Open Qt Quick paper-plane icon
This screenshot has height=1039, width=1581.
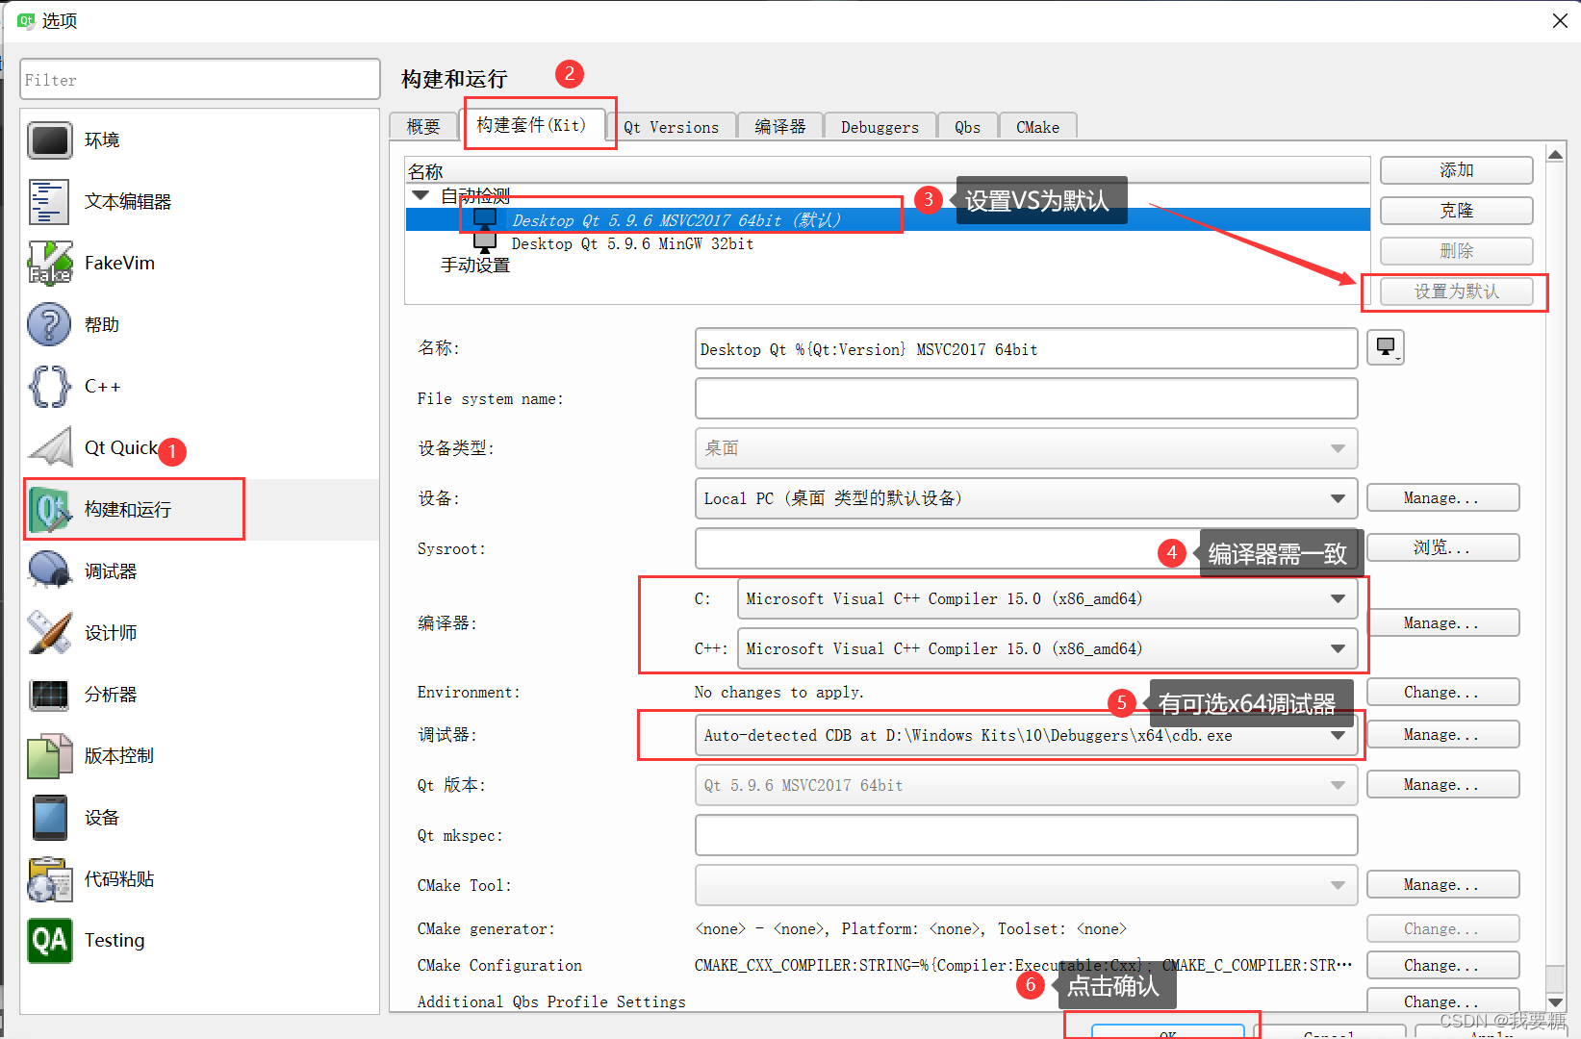coord(49,448)
